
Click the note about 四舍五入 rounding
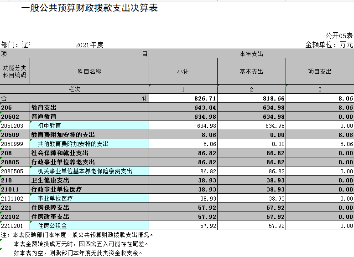coord(81,244)
